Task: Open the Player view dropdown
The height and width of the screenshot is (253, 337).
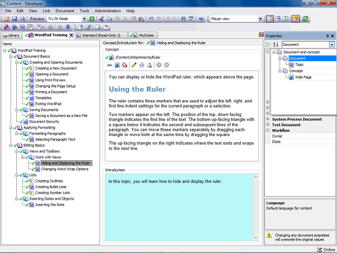Action: click(260, 19)
